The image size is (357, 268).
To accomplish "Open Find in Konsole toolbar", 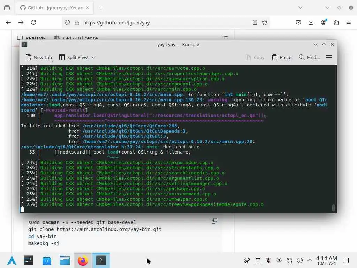I will pos(309,58).
